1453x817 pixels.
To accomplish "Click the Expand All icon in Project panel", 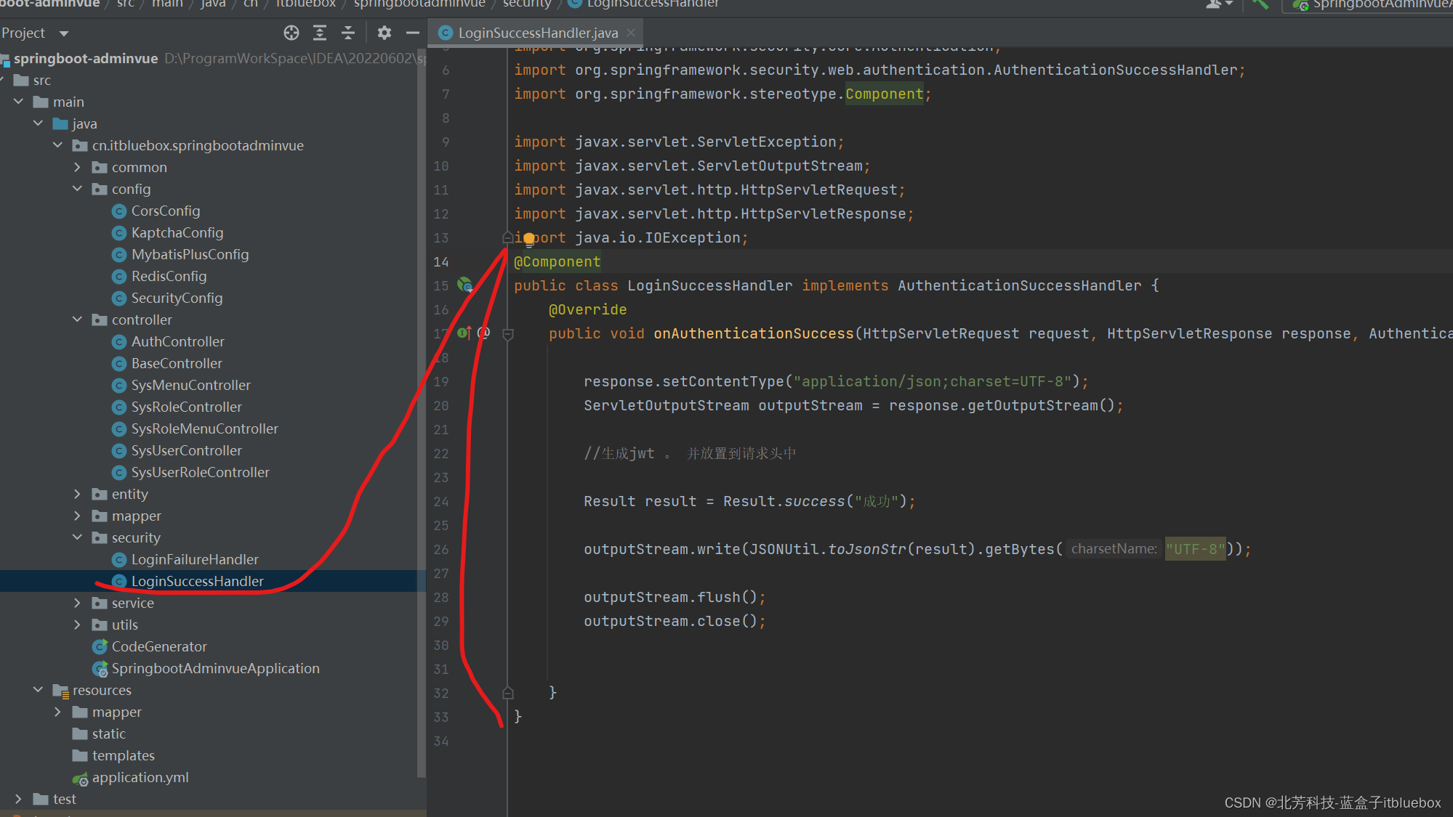I will (x=320, y=33).
